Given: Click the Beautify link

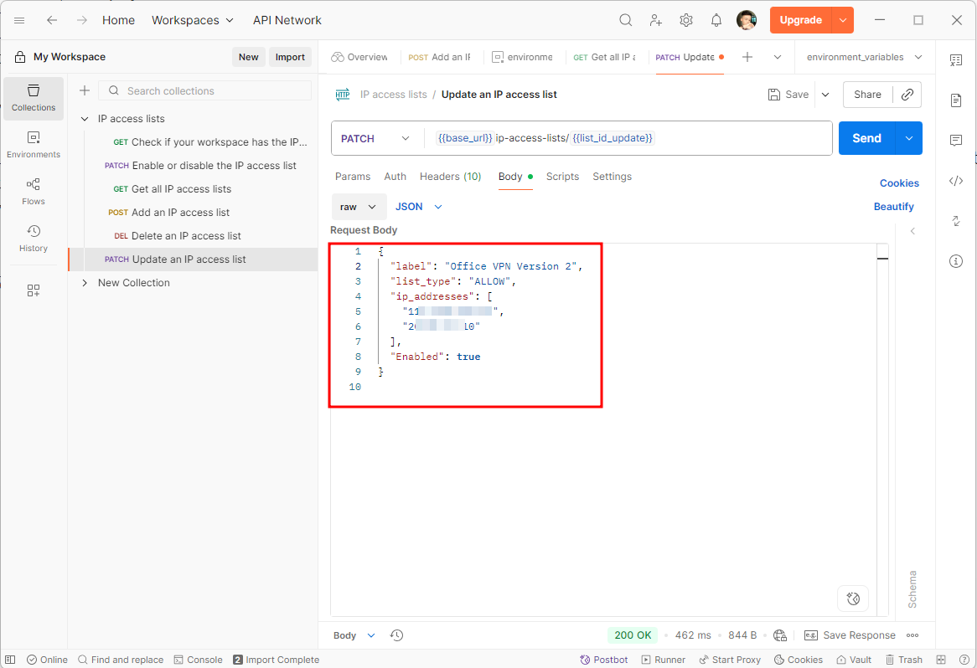Looking at the screenshot, I should pyautogui.click(x=893, y=207).
